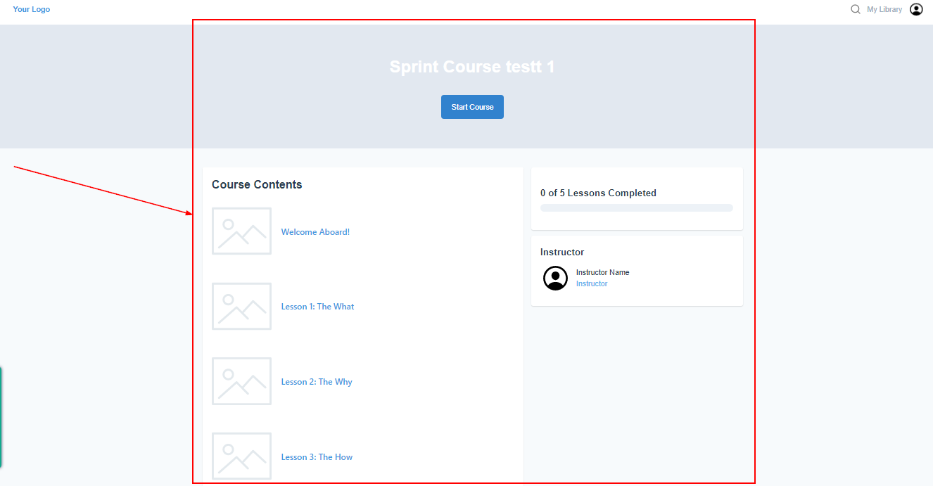Viewport: 933px width, 486px height.
Task: Open Lesson 2: The Why
Action: (317, 382)
